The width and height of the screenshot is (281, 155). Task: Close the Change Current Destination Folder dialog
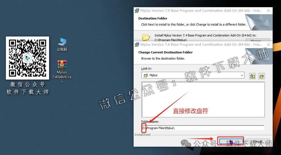(268, 45)
